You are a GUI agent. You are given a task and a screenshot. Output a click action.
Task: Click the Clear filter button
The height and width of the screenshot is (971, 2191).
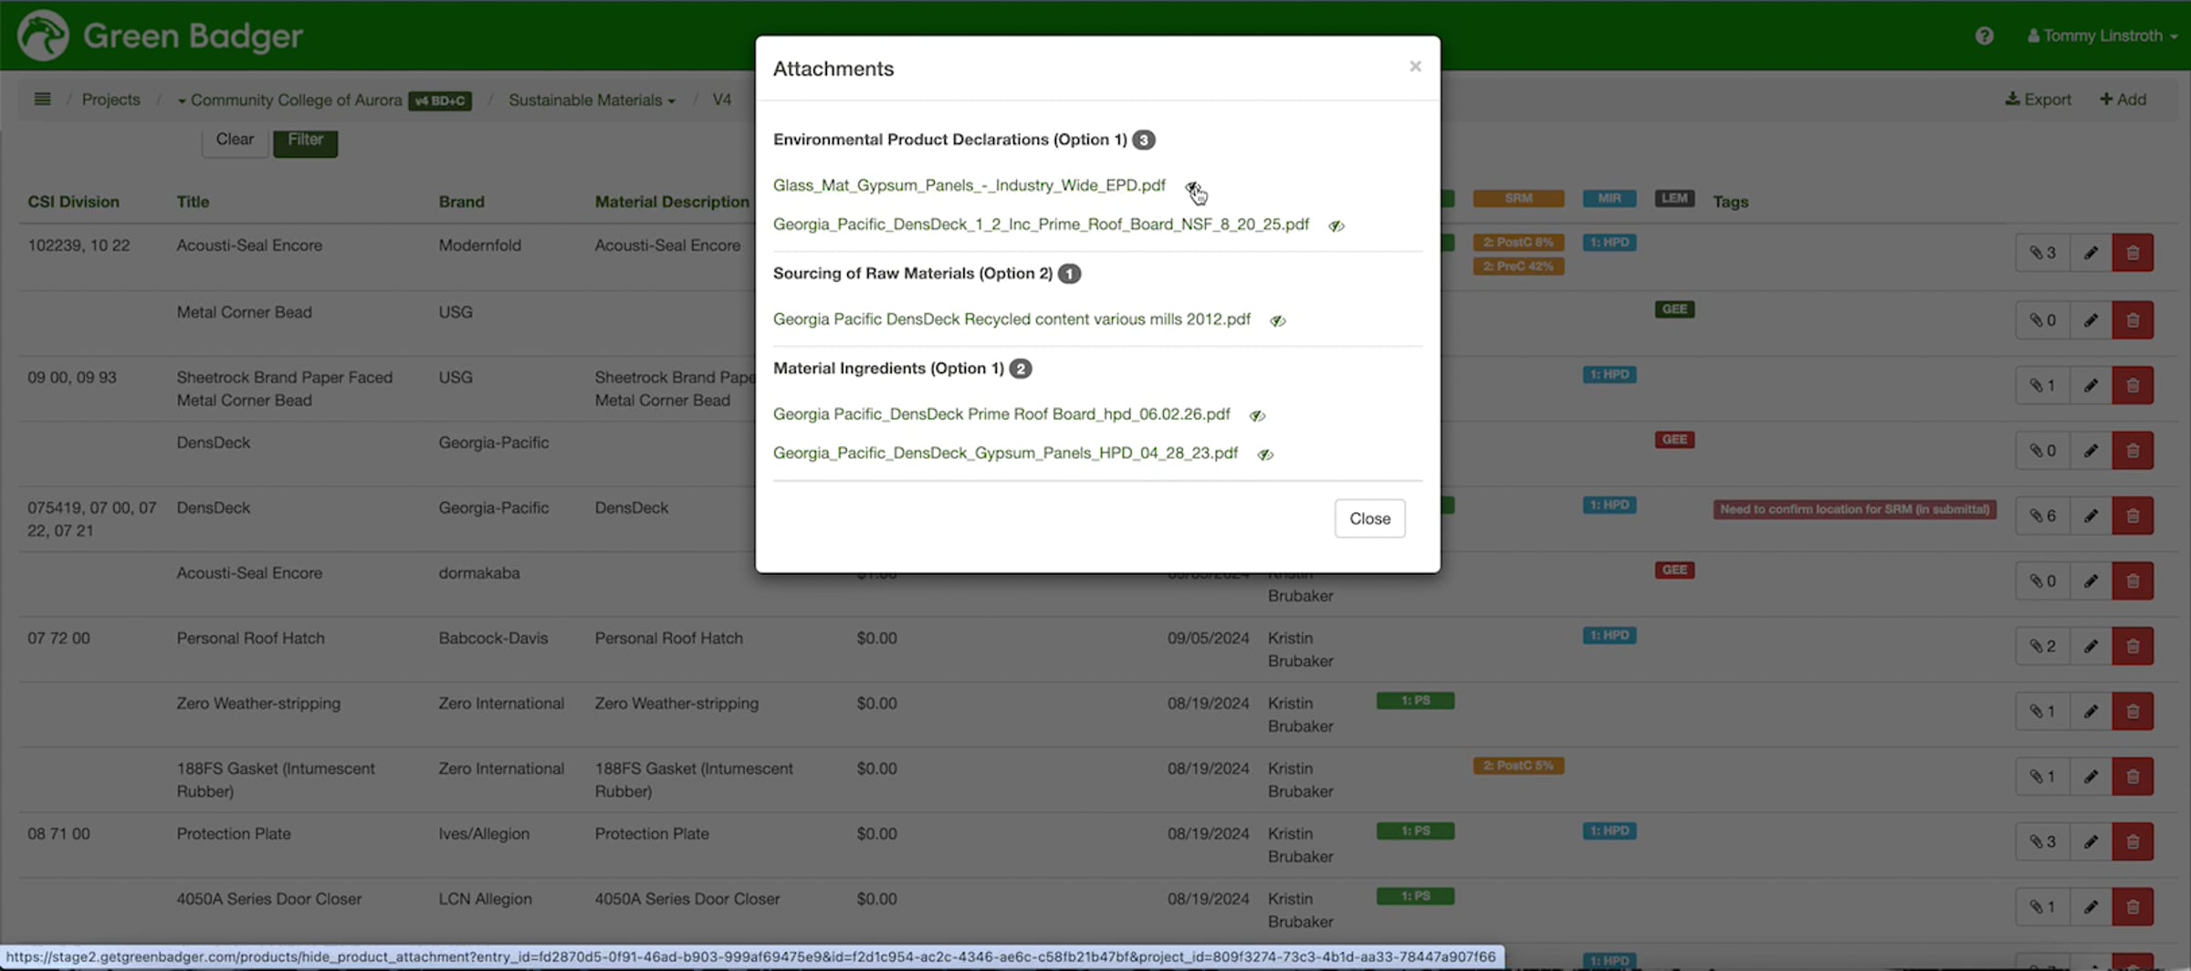235,141
